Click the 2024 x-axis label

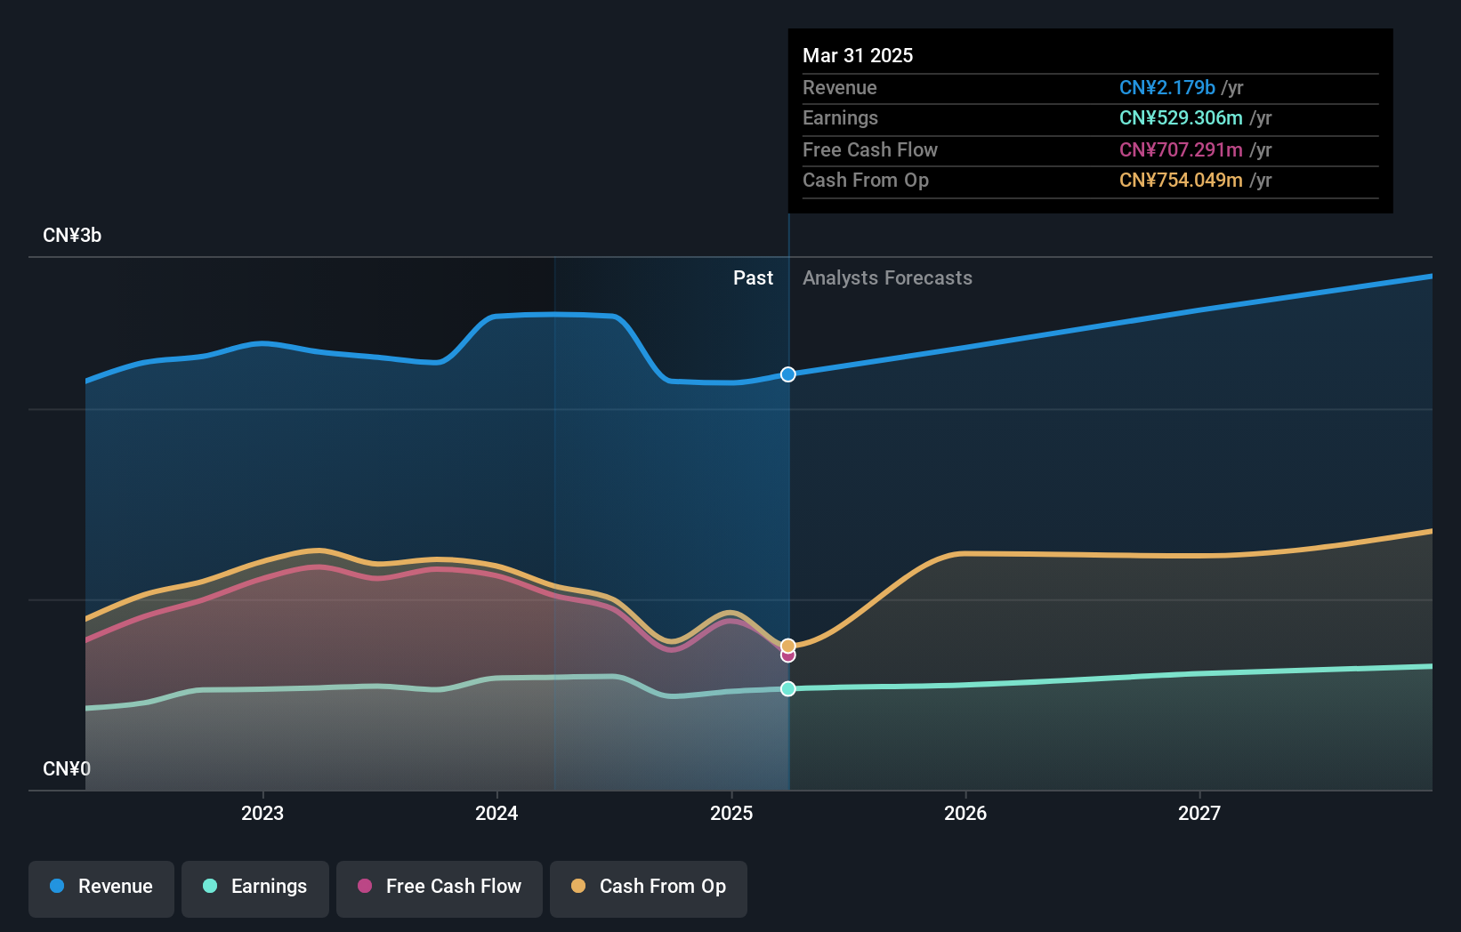pyautogui.click(x=496, y=813)
